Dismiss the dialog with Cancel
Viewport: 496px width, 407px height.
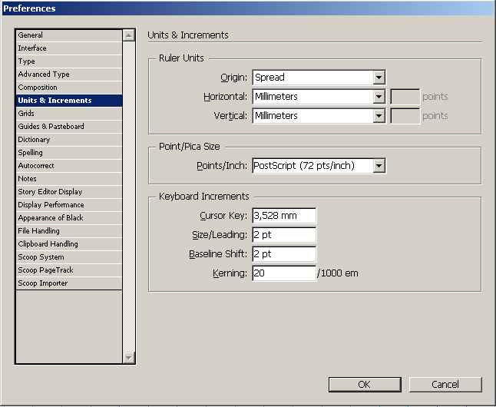[445, 385]
